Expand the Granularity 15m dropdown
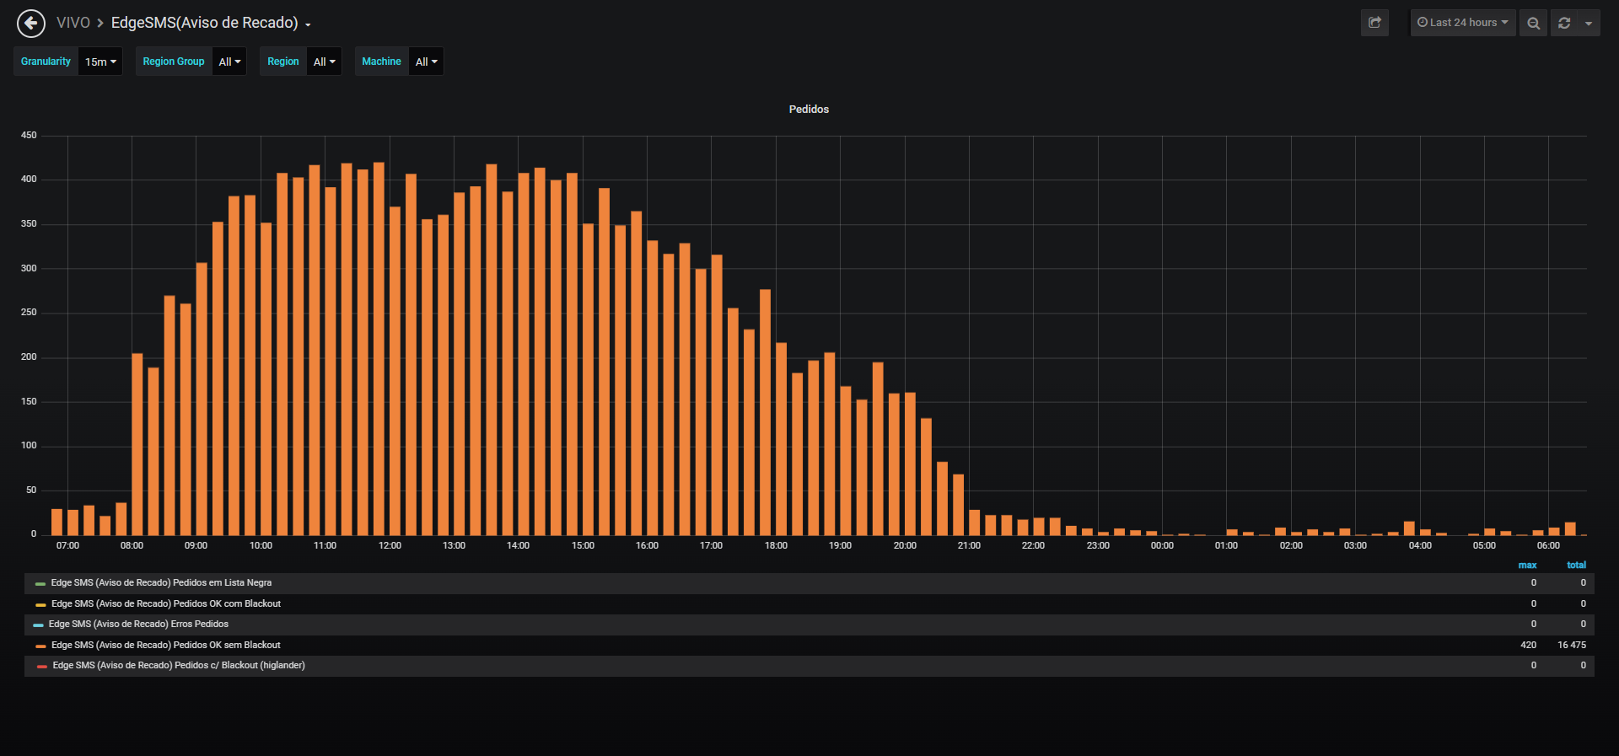Image resolution: width=1619 pixels, height=756 pixels. point(100,62)
